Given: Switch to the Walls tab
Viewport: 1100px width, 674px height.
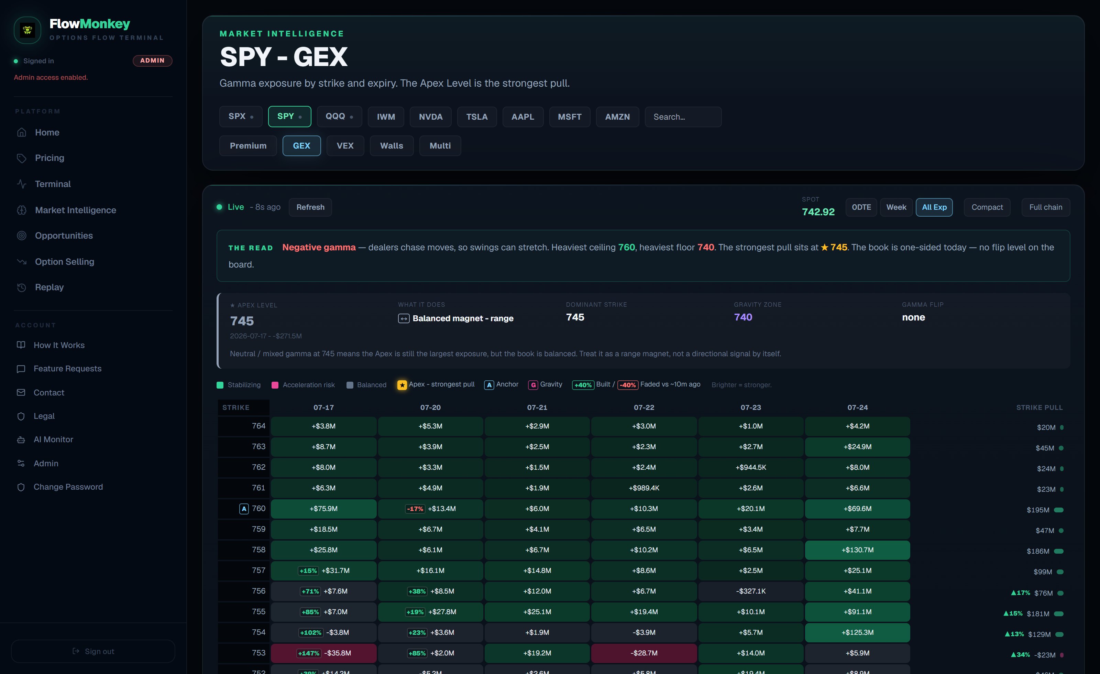Looking at the screenshot, I should pyautogui.click(x=392, y=145).
